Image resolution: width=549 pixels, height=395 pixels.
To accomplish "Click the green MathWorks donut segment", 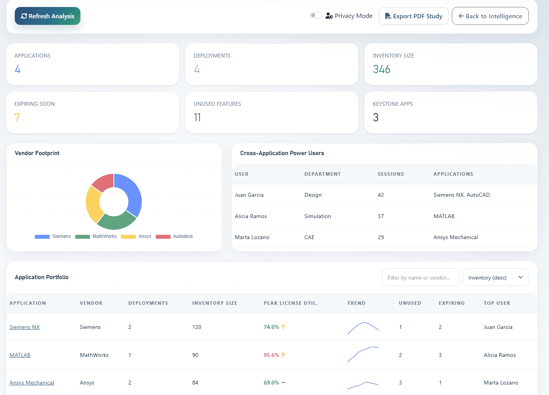I will 116,222.
